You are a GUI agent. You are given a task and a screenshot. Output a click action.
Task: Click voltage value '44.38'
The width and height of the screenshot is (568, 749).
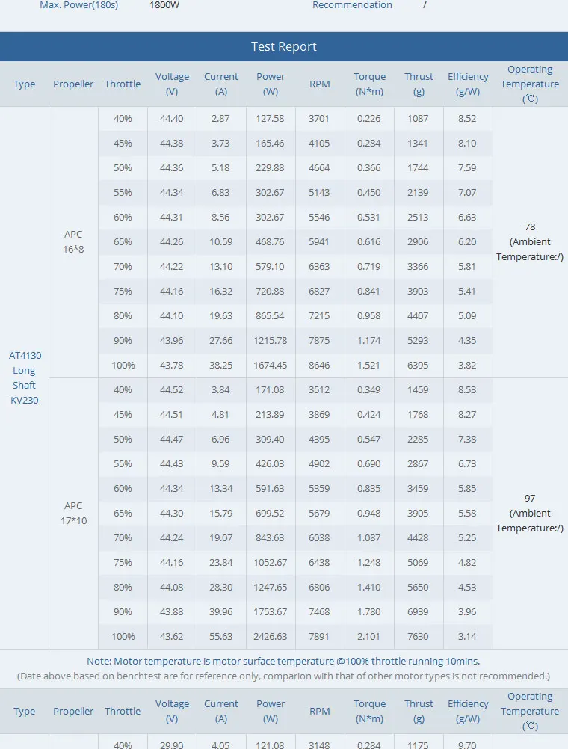pyautogui.click(x=171, y=144)
